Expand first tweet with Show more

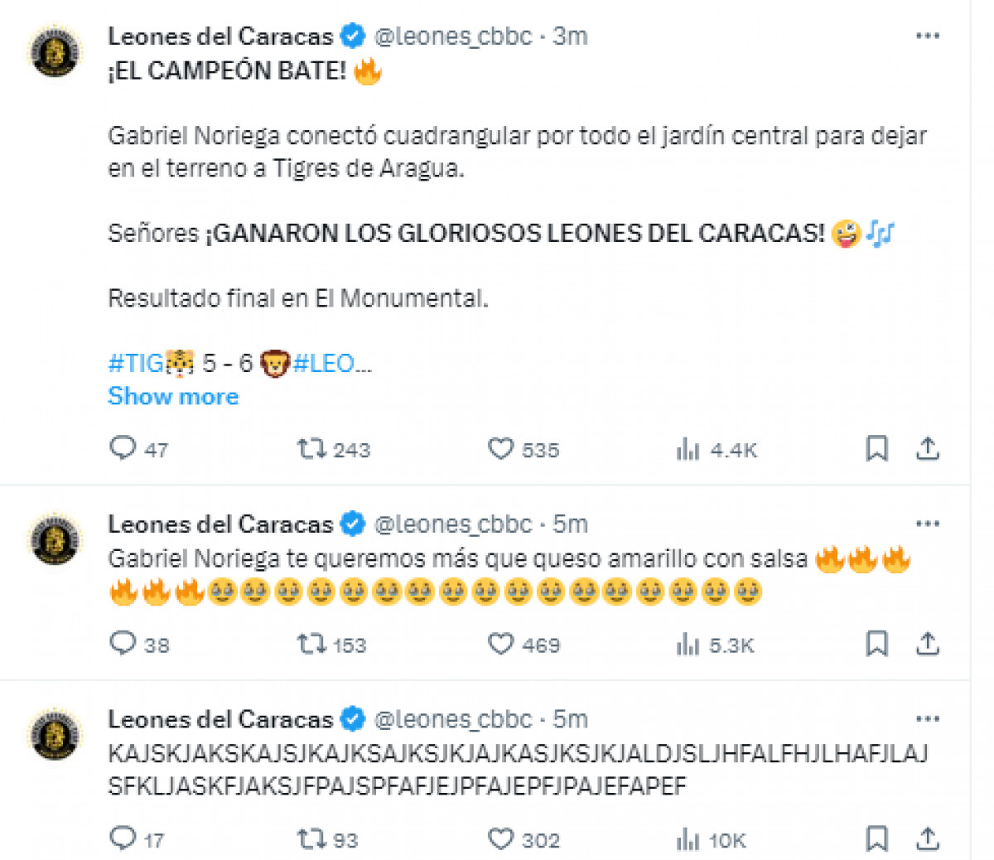[173, 396]
